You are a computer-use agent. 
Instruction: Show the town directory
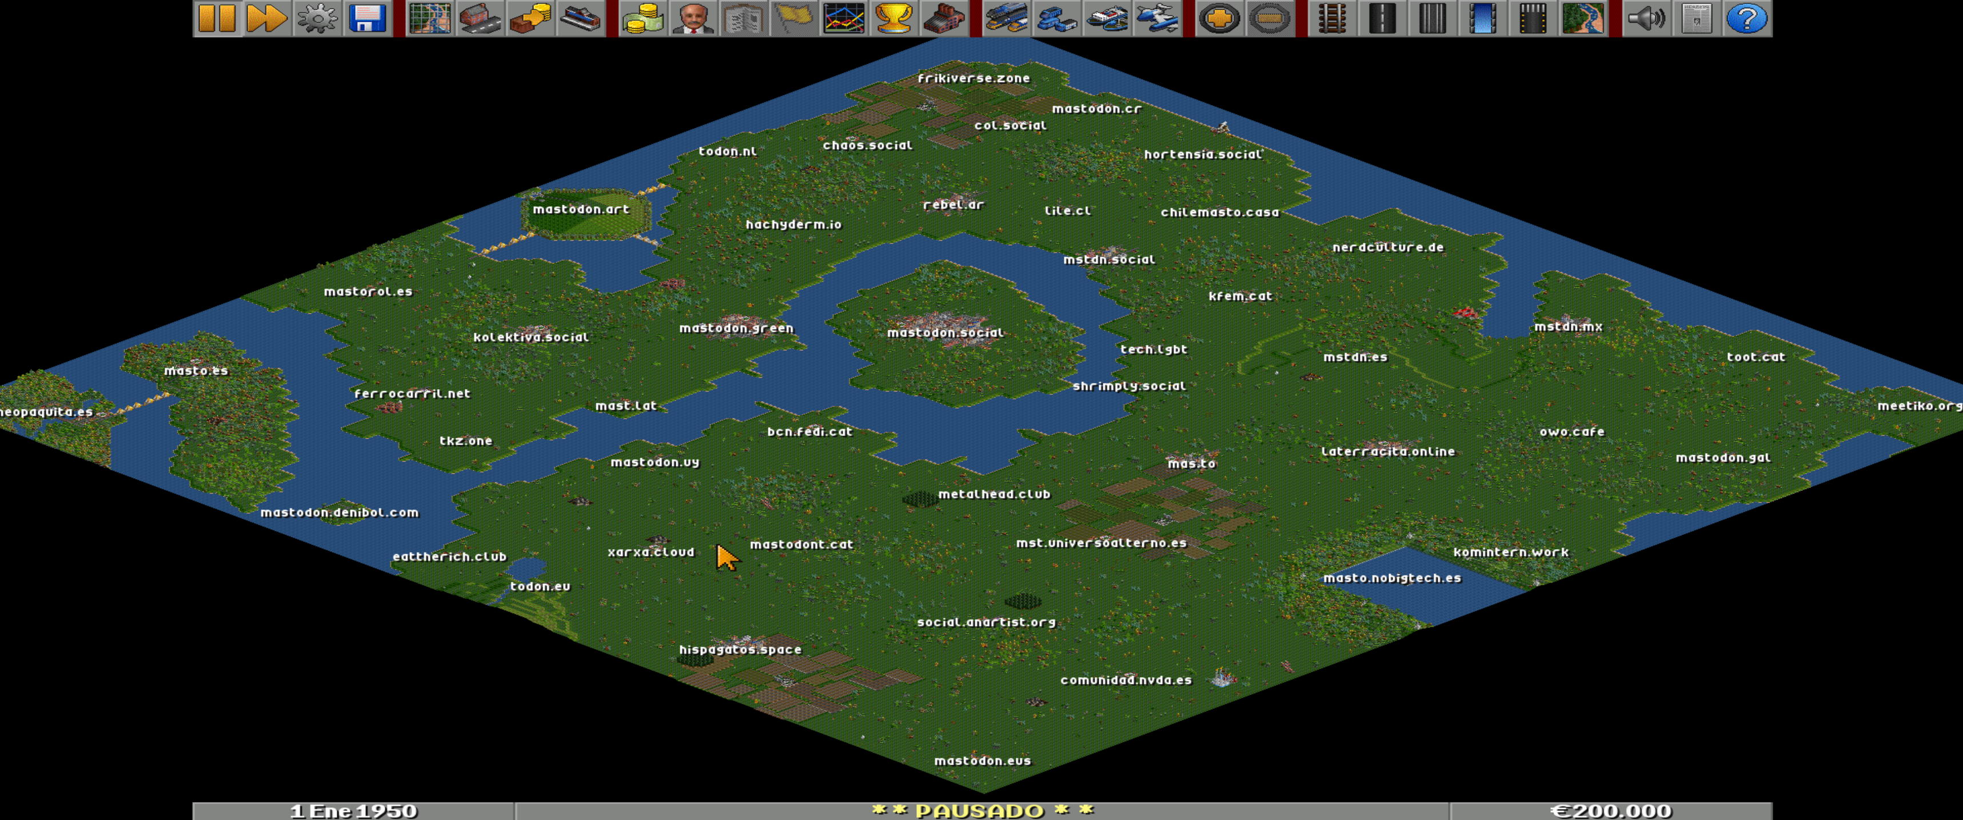pos(480,18)
